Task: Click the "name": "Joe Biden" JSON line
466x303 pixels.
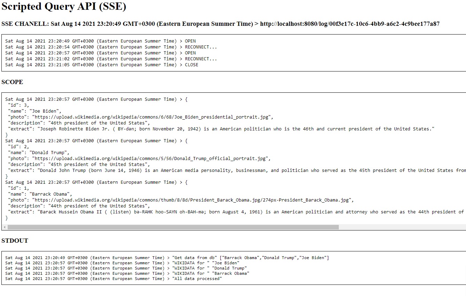Action: tap(35, 111)
